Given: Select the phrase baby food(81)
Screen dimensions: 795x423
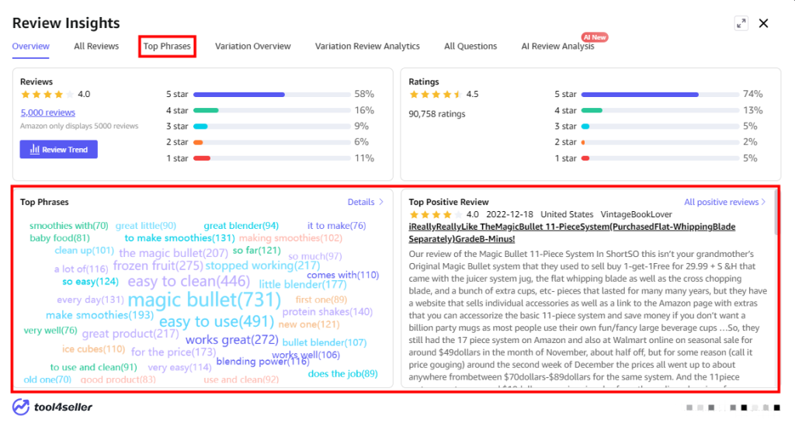Looking at the screenshot, I should 59,238.
